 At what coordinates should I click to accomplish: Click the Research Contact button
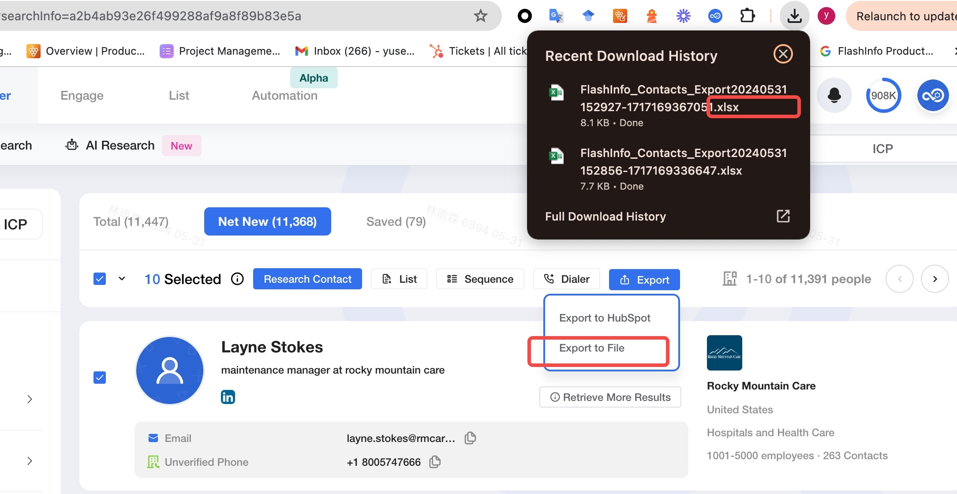(307, 279)
